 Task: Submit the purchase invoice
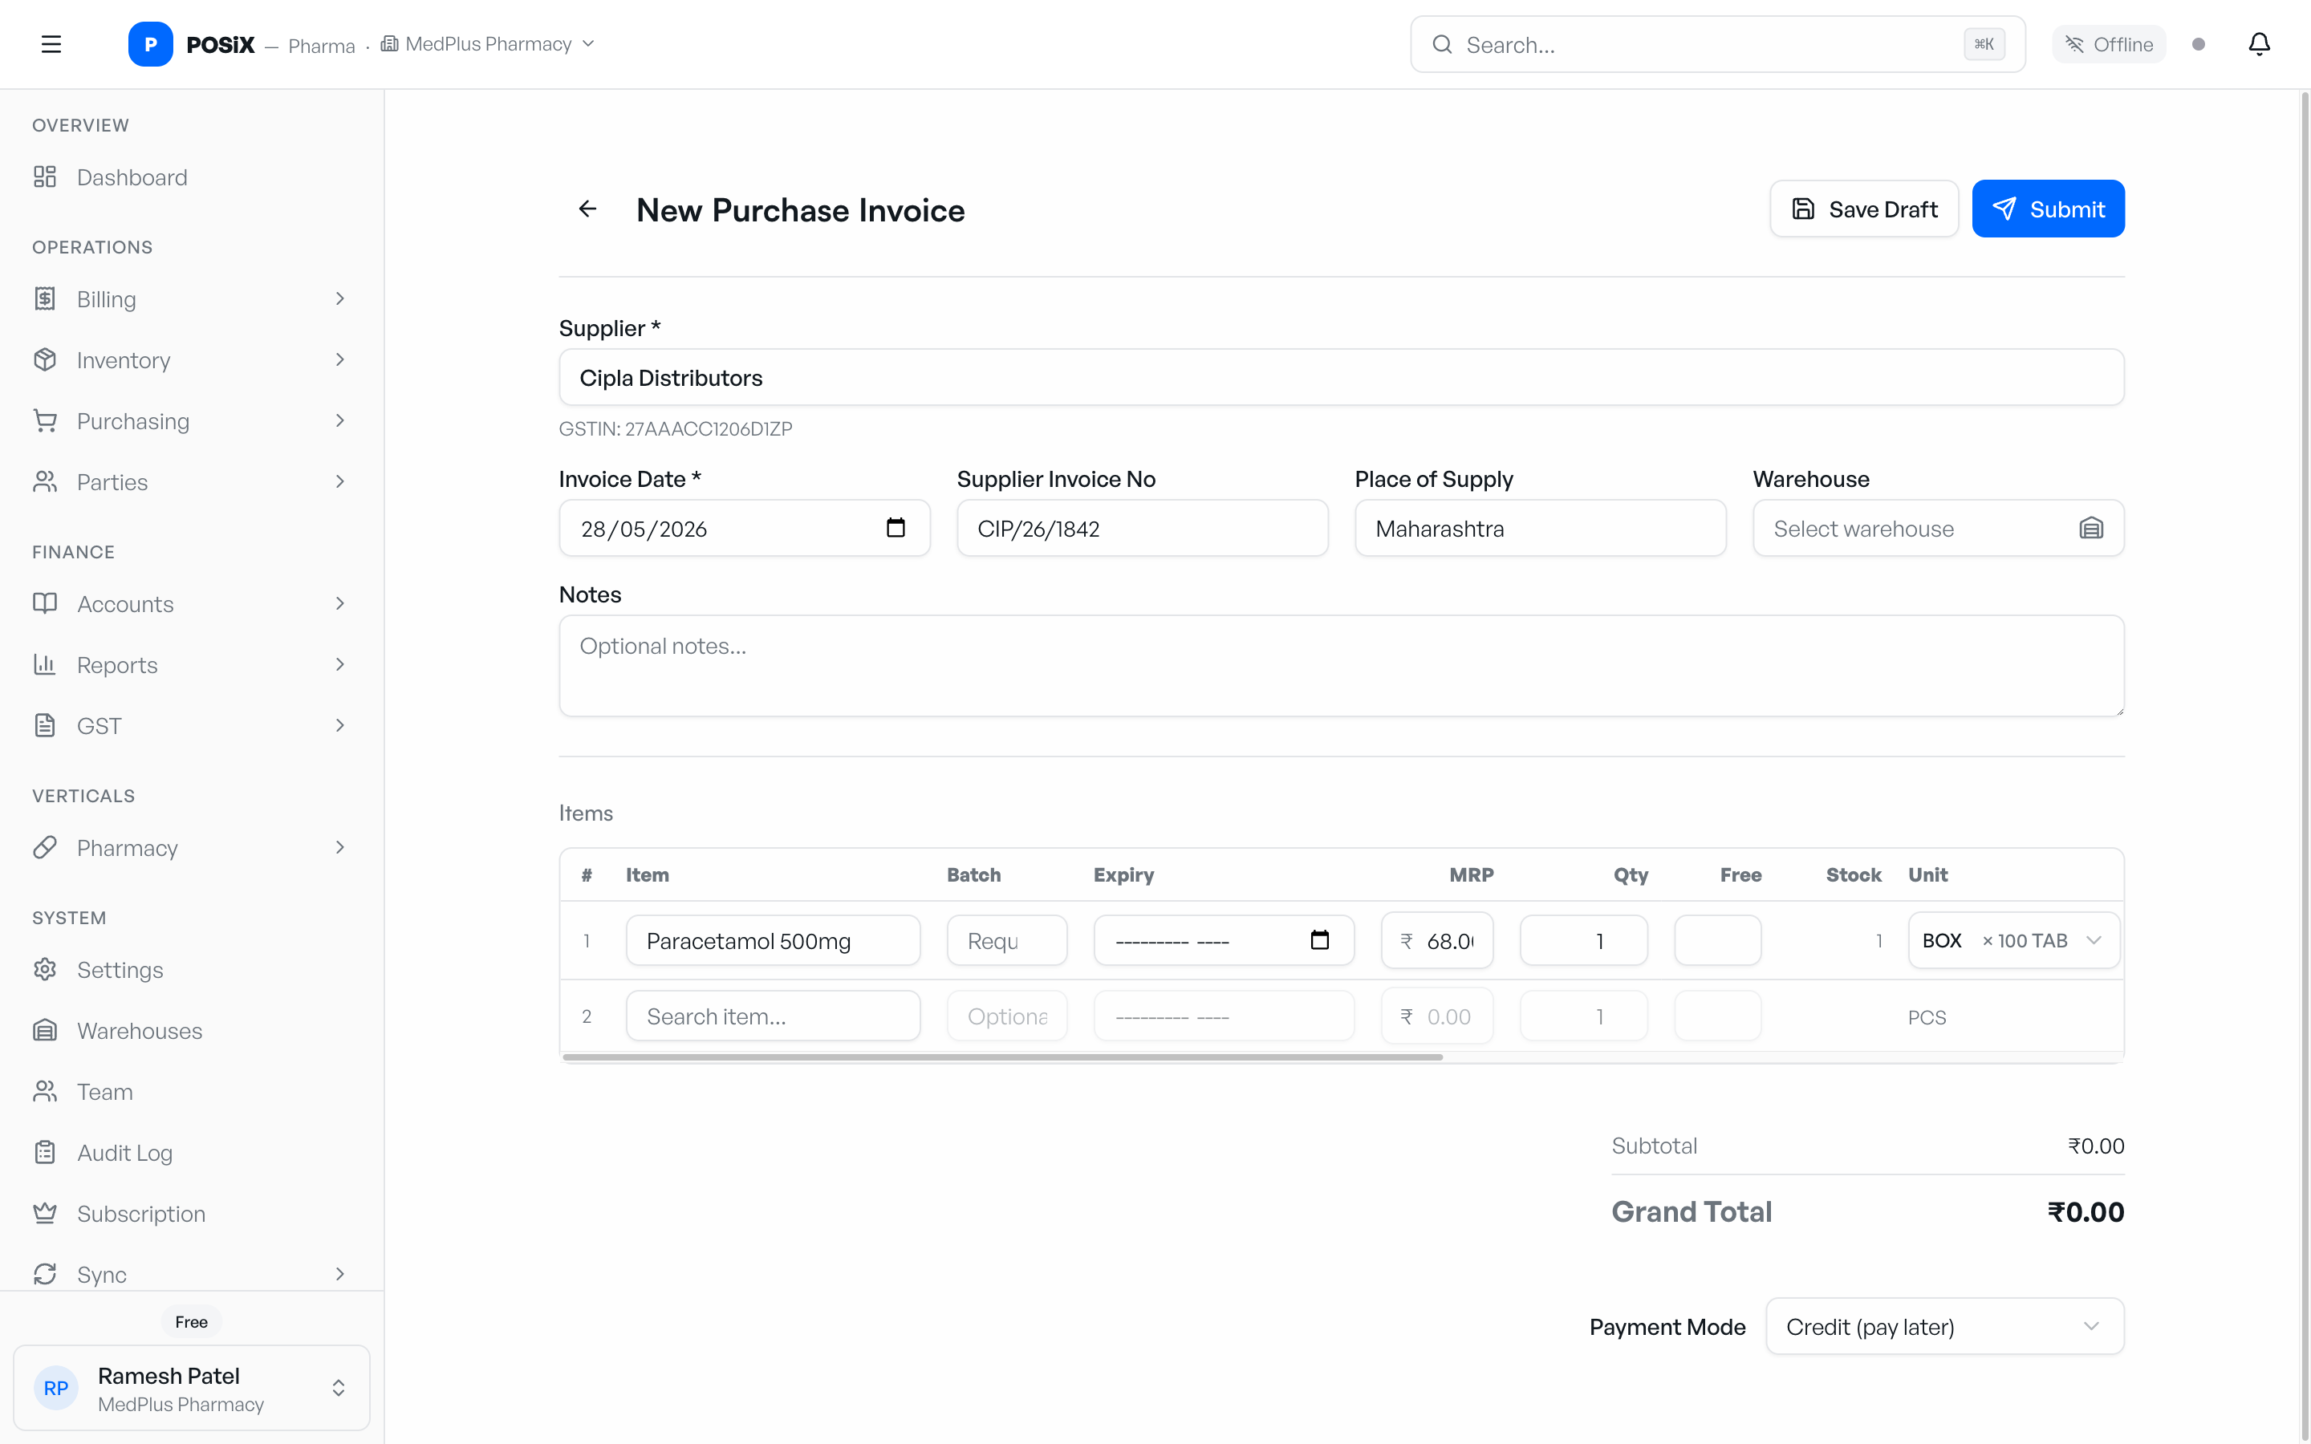click(x=2049, y=209)
